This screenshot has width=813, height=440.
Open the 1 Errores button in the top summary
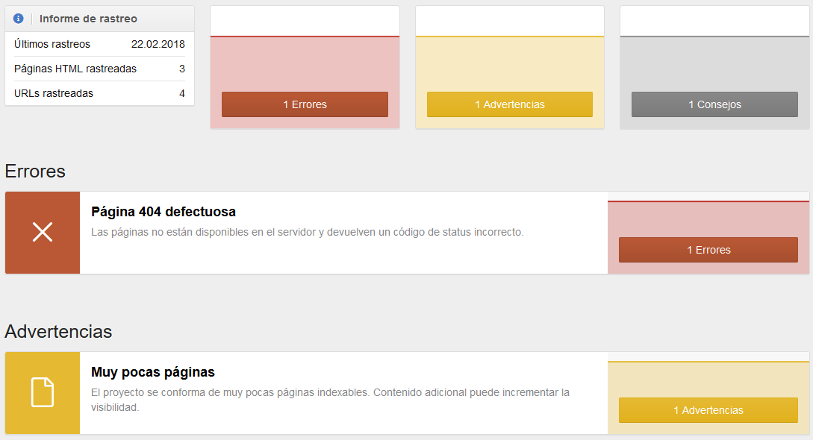[305, 104]
